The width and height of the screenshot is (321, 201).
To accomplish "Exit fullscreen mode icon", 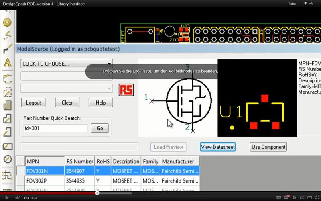I will coord(317,198).
